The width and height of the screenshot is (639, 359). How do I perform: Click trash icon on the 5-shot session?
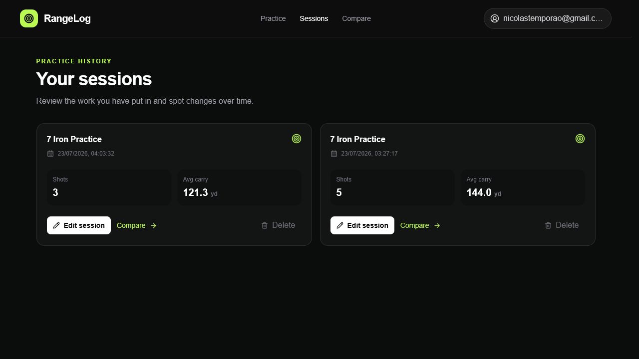pyautogui.click(x=548, y=225)
